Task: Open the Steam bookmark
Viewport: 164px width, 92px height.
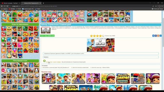Action: (x=38, y=9)
